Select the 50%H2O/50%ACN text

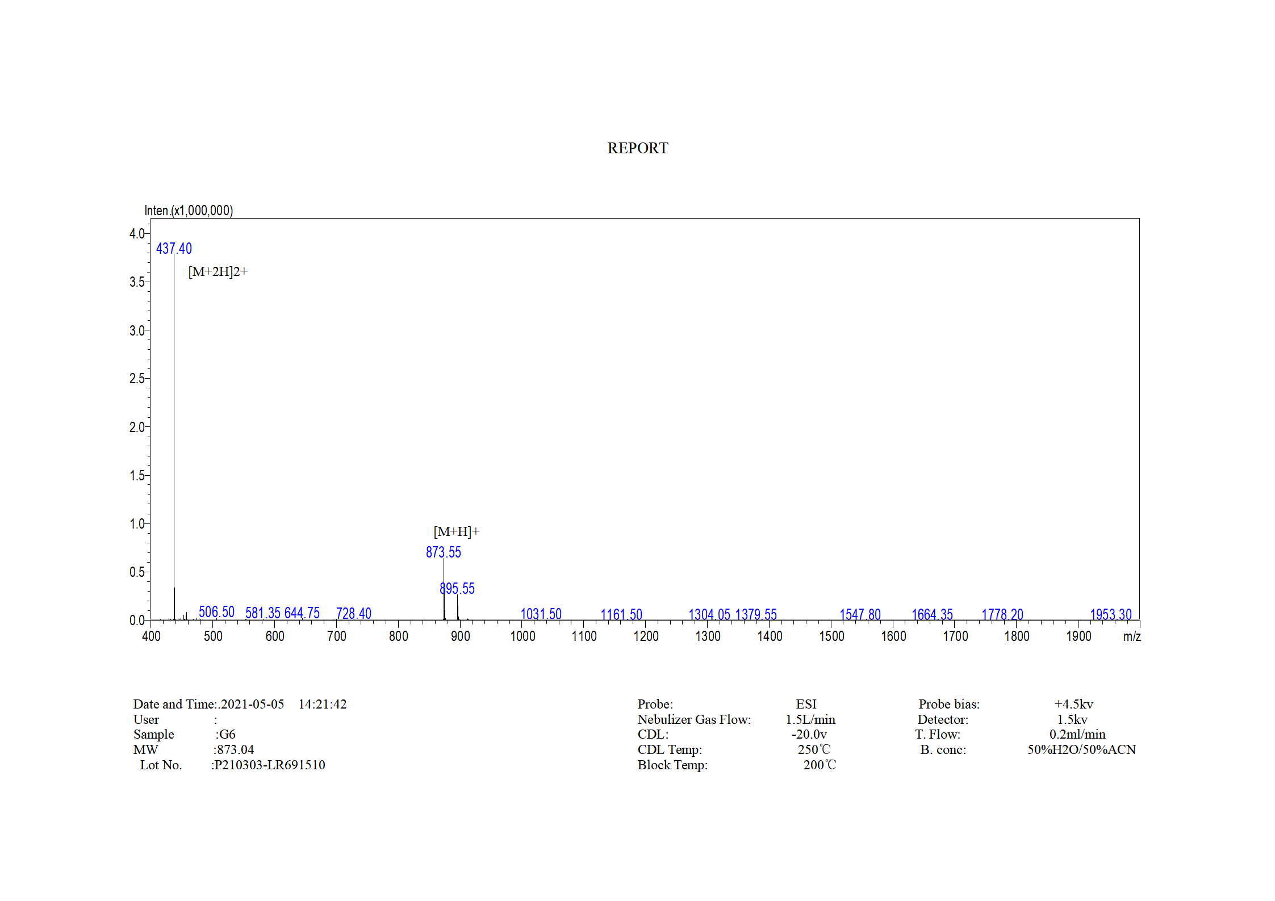(1081, 750)
